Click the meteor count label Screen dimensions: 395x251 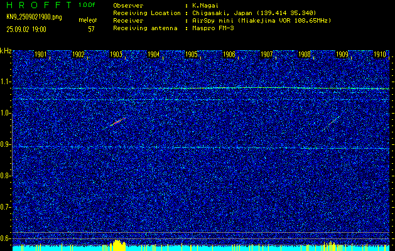[x=88, y=20]
